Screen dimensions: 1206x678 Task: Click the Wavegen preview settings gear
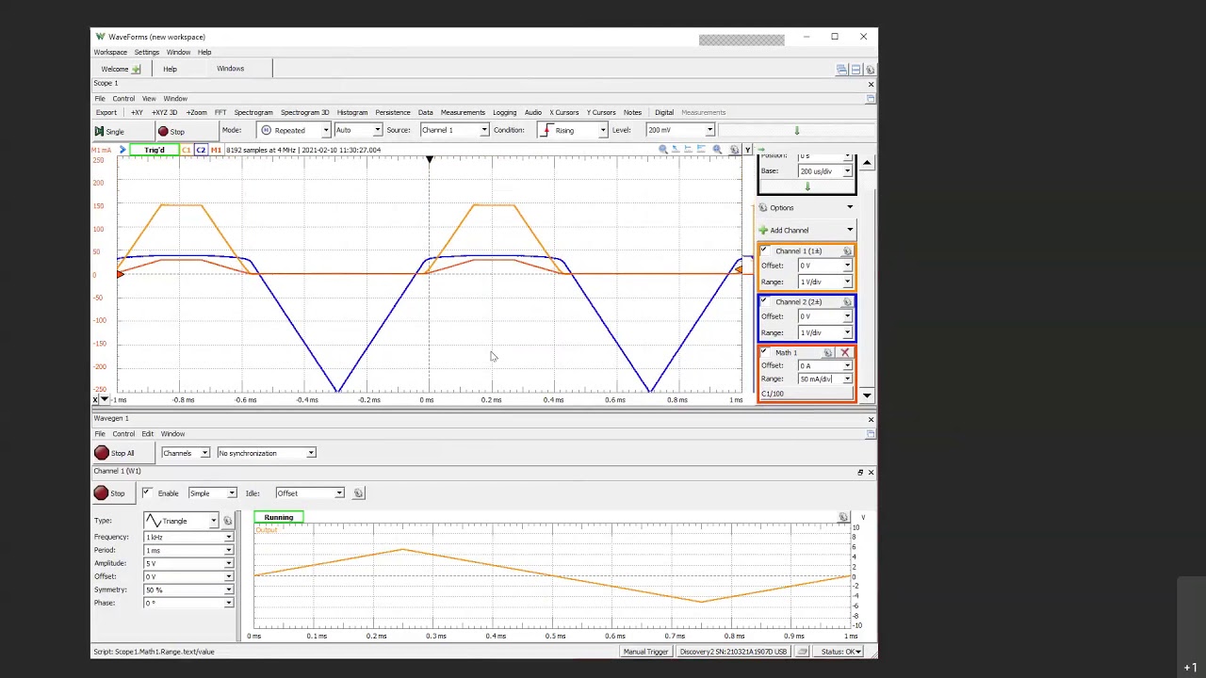tap(843, 518)
